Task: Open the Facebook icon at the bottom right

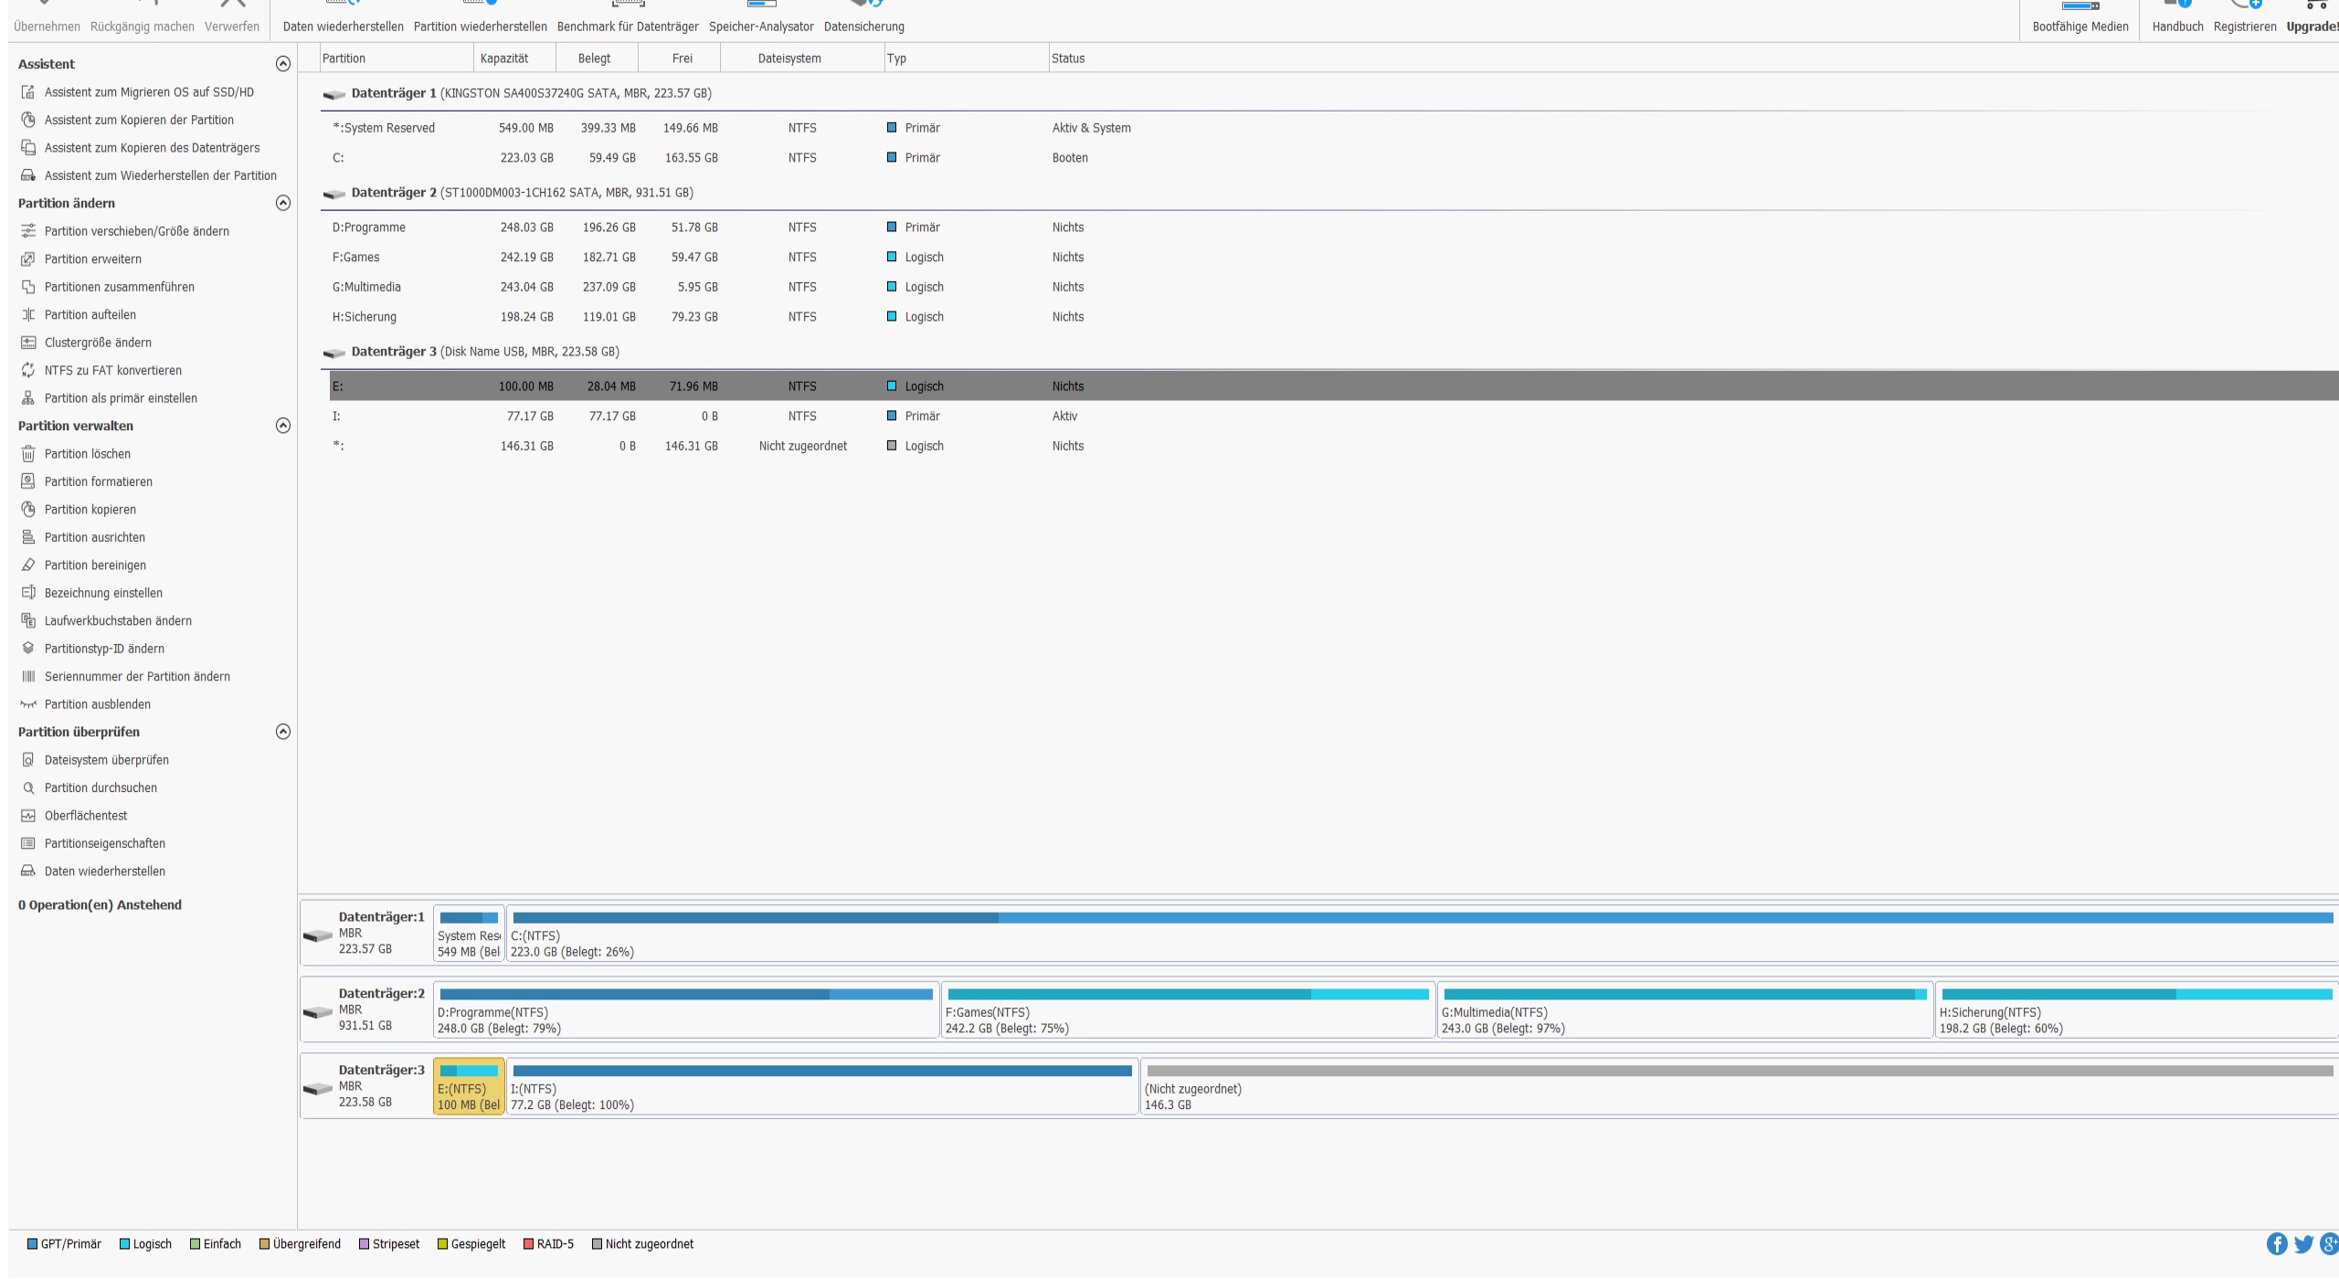Action: (x=2277, y=1244)
